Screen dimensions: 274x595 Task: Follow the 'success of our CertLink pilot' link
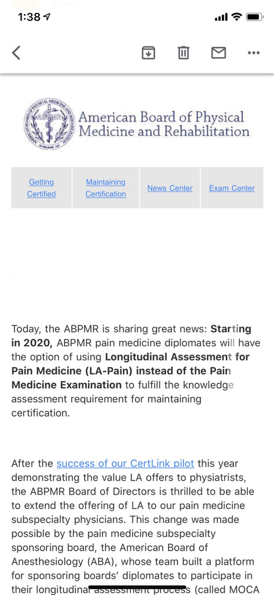(125, 463)
